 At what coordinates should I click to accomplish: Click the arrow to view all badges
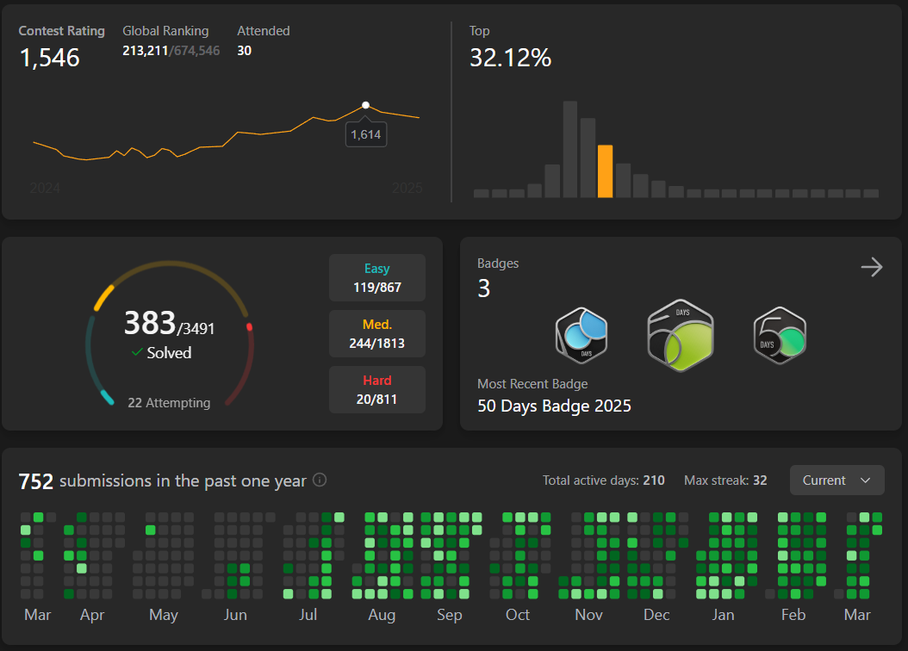[872, 268]
